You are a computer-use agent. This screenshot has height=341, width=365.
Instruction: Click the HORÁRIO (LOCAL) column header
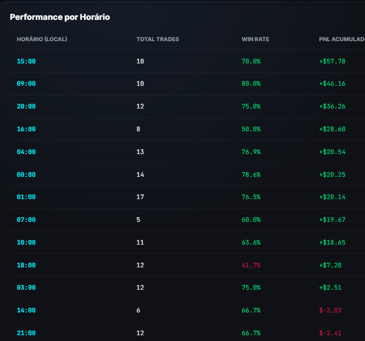[42, 39]
